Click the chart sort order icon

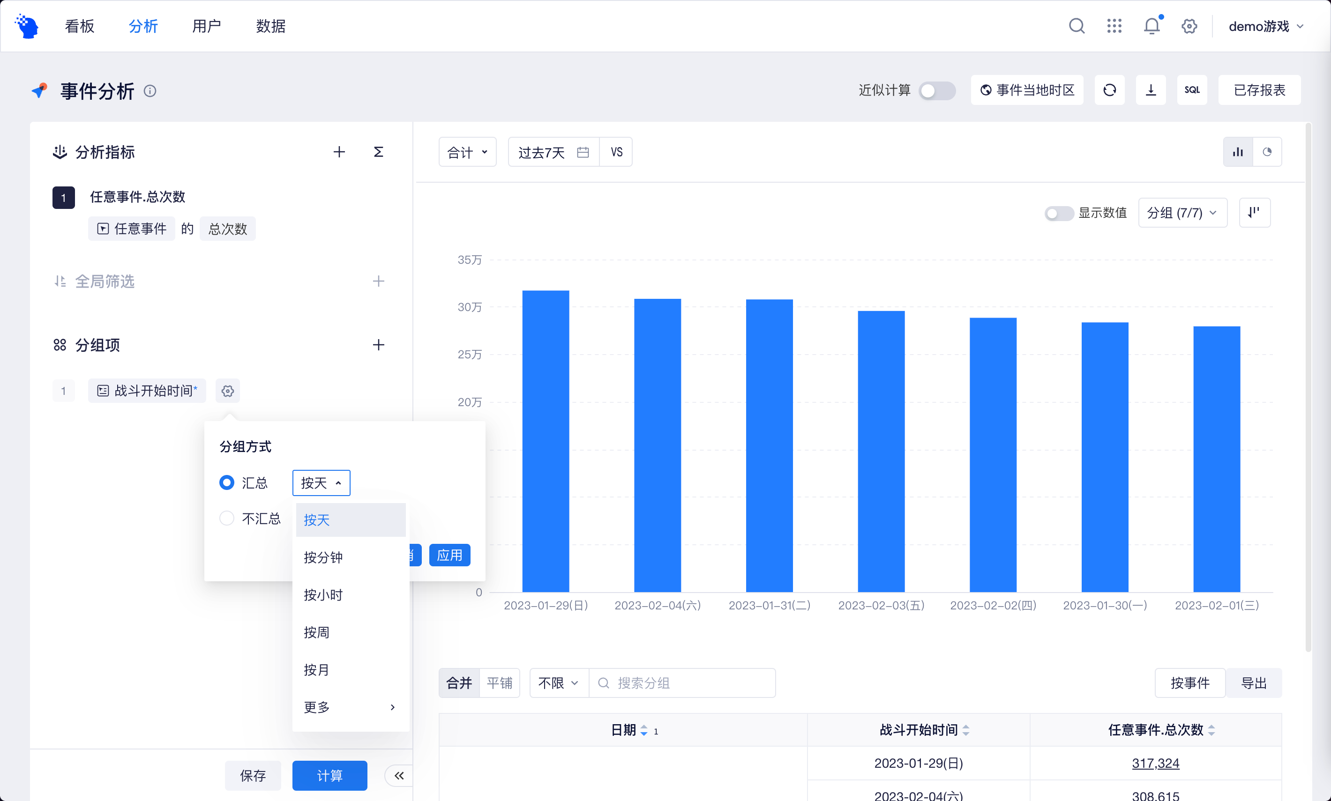1254,213
